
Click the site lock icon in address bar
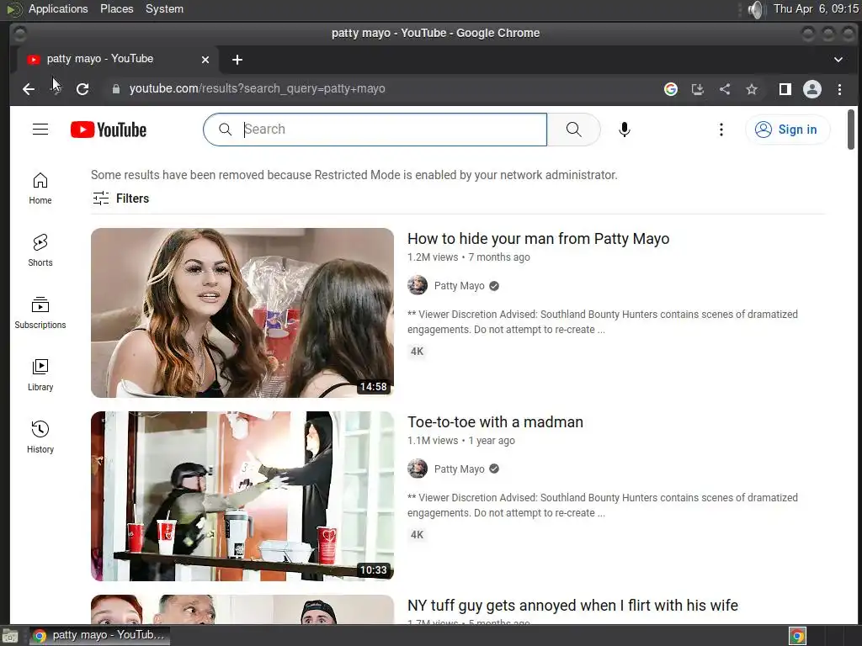click(115, 89)
